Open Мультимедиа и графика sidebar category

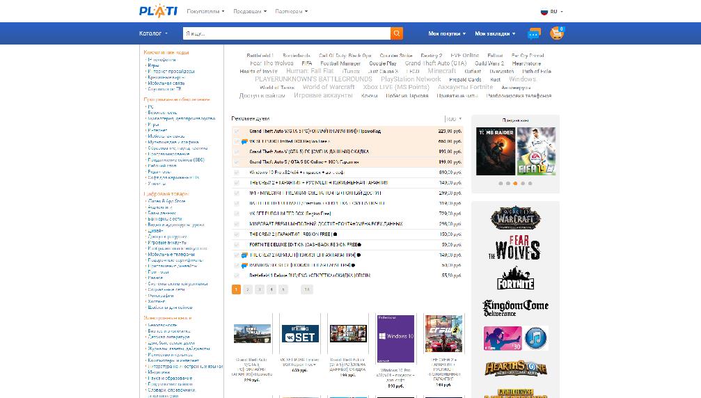[173, 142]
